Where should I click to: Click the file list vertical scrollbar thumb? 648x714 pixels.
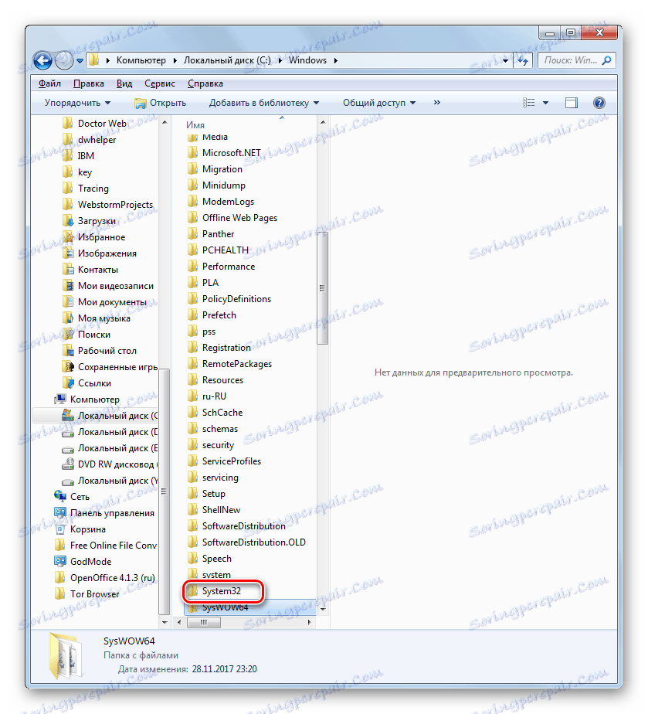point(322,287)
